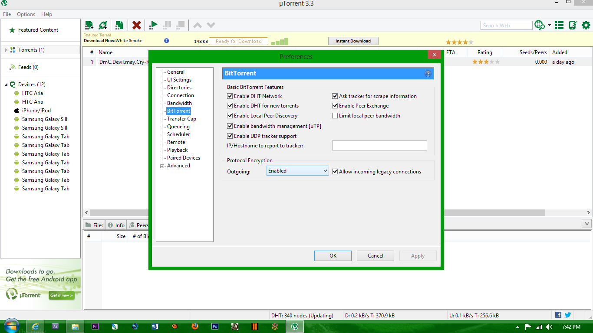Click the Apply button in Preferences
This screenshot has width=593, height=333.
[418, 256]
